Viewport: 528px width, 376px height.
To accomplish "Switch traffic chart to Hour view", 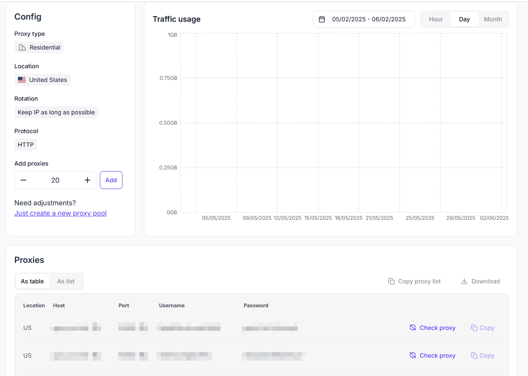I will [436, 19].
